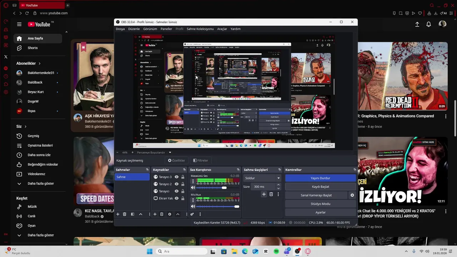
Task: Open Ses Karıştırıcı toolbar three-dot menu
Action: coord(200,214)
